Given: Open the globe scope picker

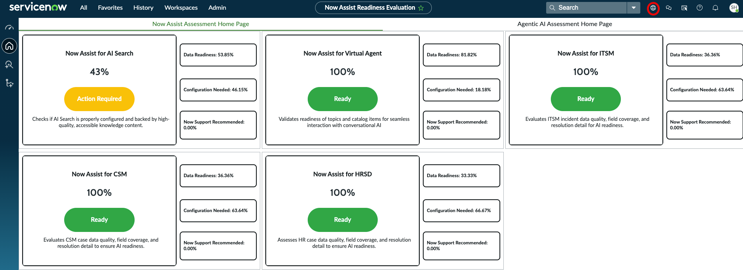Looking at the screenshot, I should click(x=653, y=8).
